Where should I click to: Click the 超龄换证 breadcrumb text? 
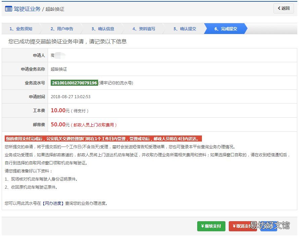[55, 9]
